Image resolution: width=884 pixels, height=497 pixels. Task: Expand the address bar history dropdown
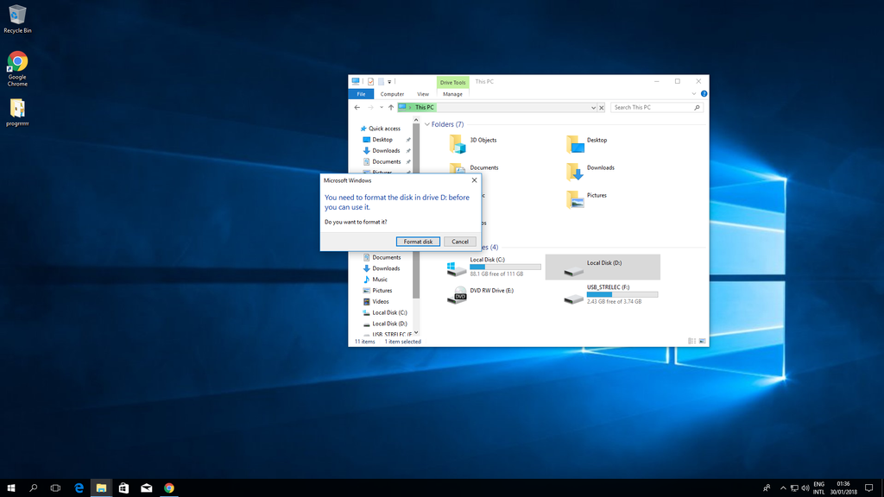tap(593, 108)
